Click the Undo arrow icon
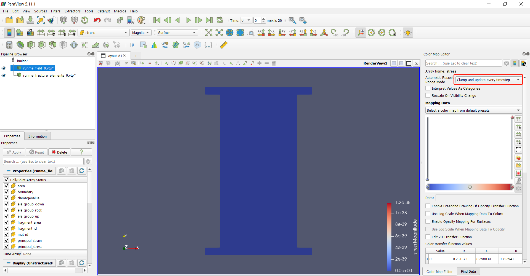The width and height of the screenshot is (530, 276). pyautogui.click(x=97, y=20)
